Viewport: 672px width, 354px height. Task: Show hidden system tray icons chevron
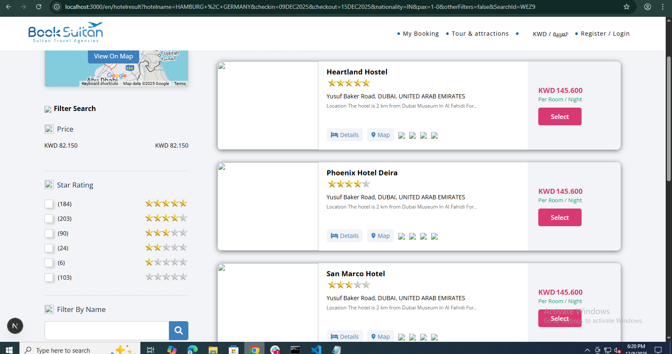(587, 350)
